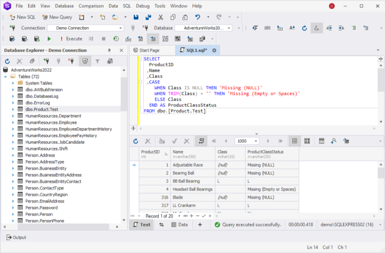The width and height of the screenshot is (385, 253).
Task: Open the page size 1000 dropdown
Action: (256, 141)
